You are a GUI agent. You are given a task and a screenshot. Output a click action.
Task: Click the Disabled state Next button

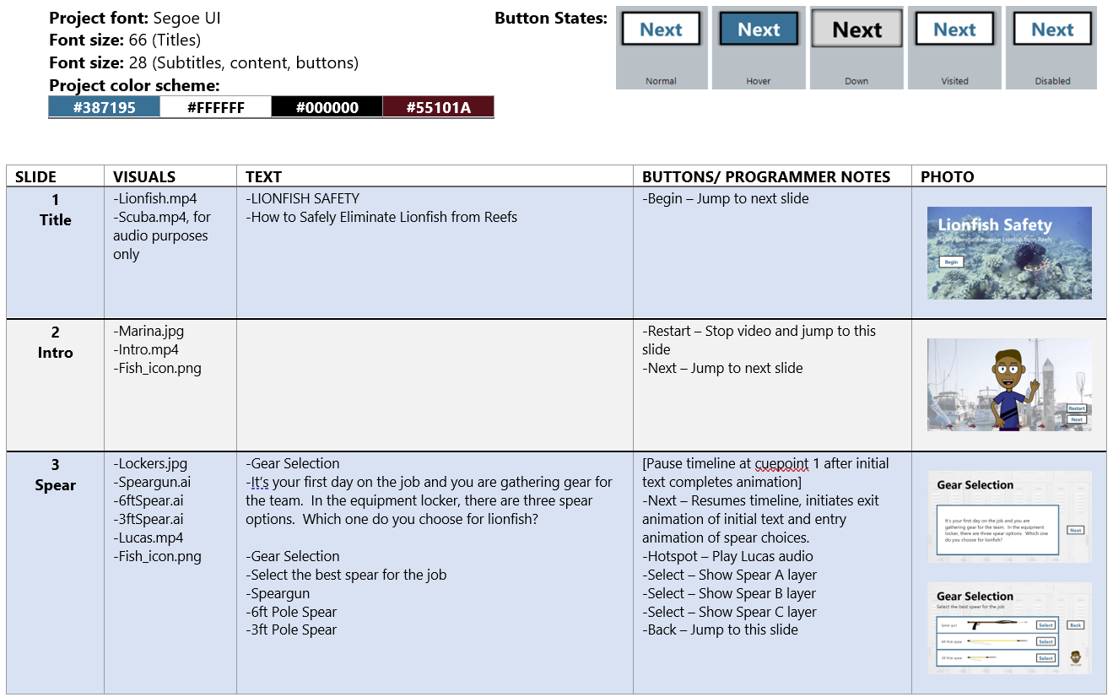[1052, 30]
